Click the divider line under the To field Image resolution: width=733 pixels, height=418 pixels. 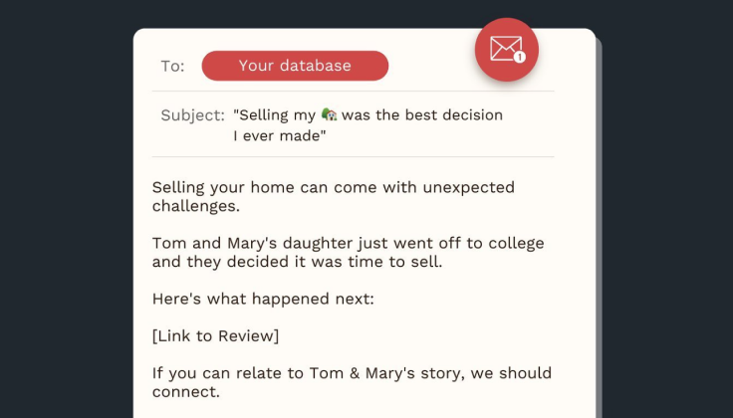pos(353,92)
